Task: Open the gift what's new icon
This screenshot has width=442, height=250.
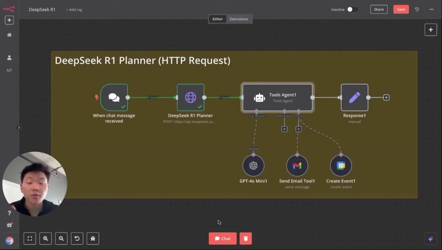Action: point(9,225)
